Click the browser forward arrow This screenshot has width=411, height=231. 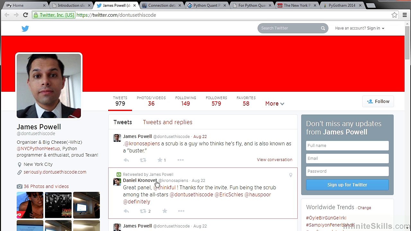(16, 15)
